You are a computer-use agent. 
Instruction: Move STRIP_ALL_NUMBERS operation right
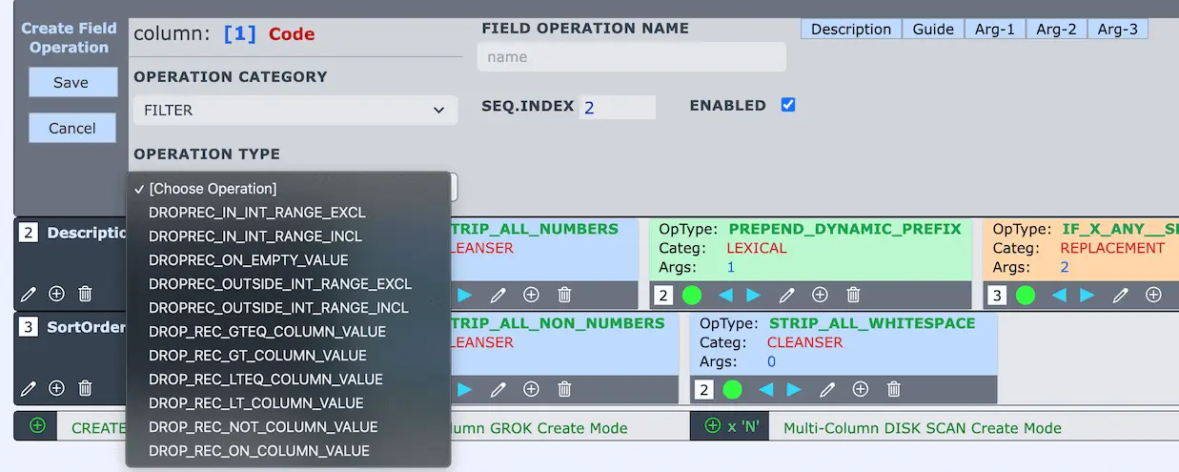464,295
